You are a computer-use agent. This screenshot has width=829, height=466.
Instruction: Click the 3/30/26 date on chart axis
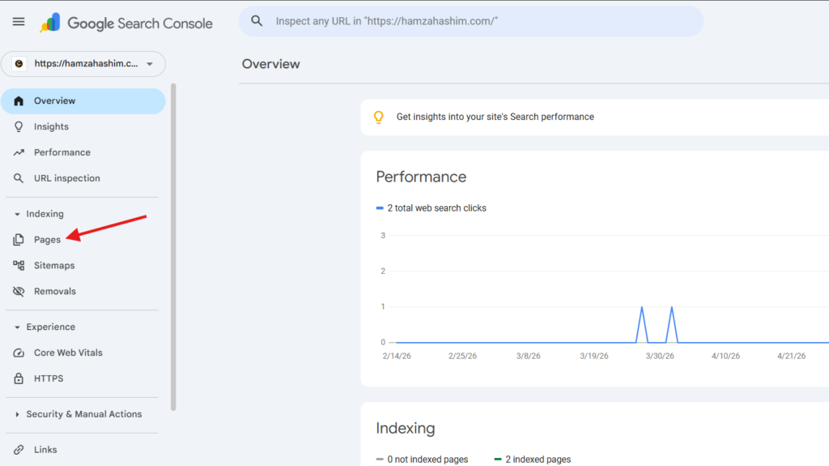coord(659,356)
